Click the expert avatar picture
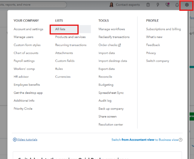 [111, 5]
